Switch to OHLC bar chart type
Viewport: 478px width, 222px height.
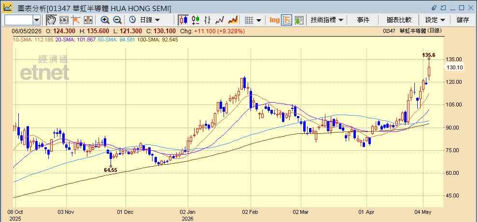tap(208, 20)
